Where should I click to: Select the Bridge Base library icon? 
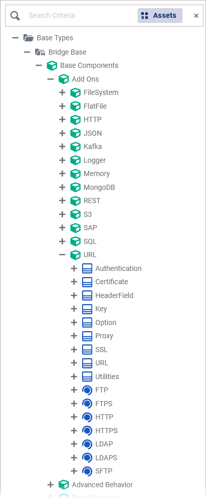[x=40, y=52]
